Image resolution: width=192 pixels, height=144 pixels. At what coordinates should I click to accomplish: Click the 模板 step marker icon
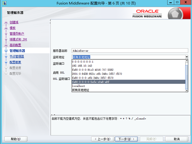click(x=6, y=28)
